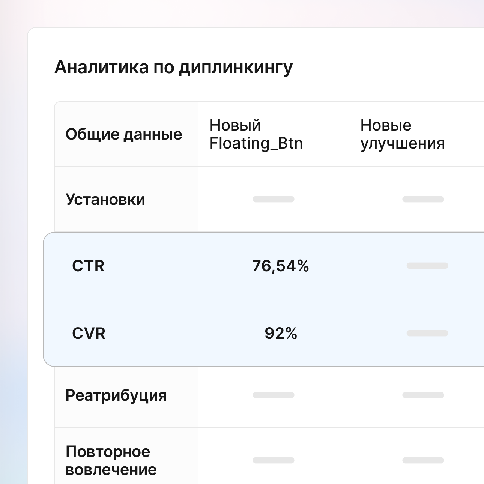
Task: Click Установки placeholder under Новые улучшения
Action: point(423,199)
